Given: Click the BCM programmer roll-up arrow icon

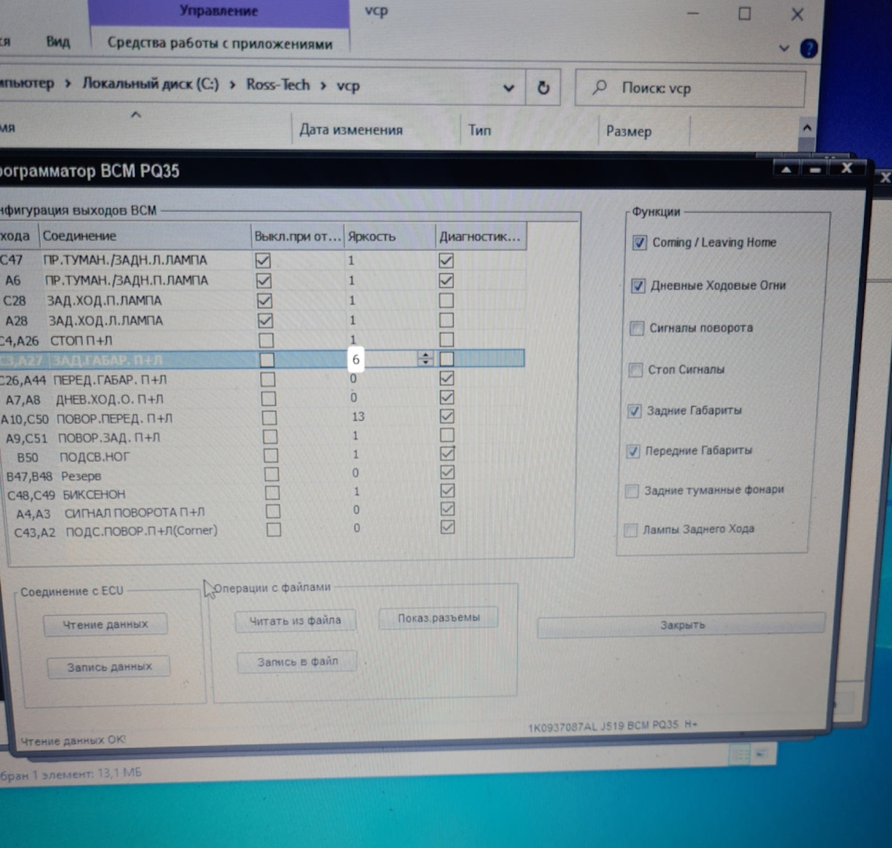Looking at the screenshot, I should click(x=786, y=169).
